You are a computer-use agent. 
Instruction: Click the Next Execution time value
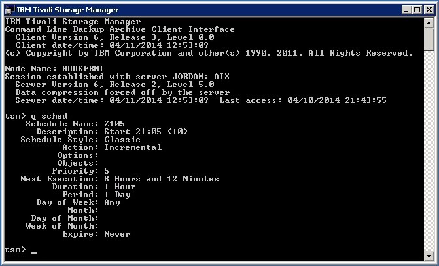(162, 179)
